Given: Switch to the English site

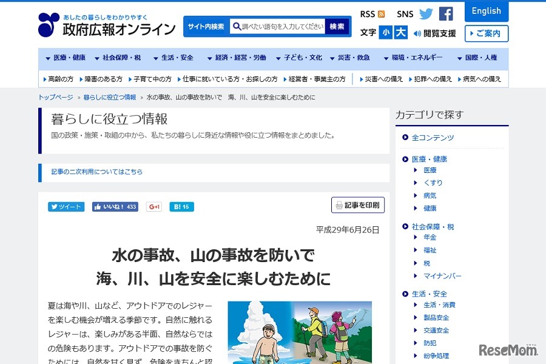Looking at the screenshot, I should point(487,11).
